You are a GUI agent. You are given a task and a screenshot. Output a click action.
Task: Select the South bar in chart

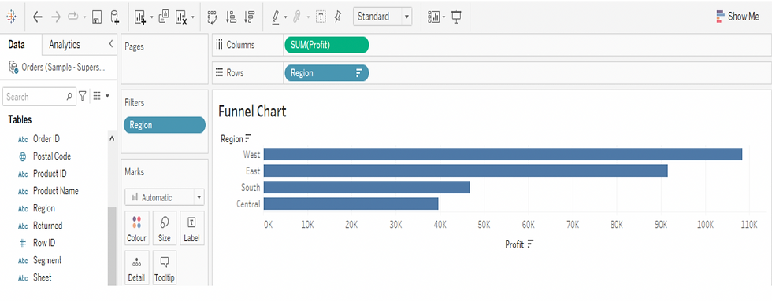pos(366,187)
